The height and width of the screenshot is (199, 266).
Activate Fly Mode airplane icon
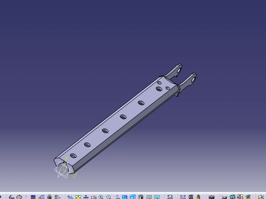coord(70,197)
